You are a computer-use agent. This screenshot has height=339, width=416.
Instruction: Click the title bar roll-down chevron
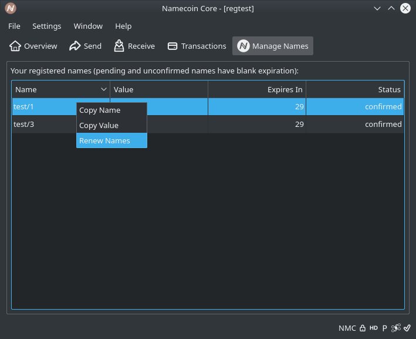(x=377, y=8)
